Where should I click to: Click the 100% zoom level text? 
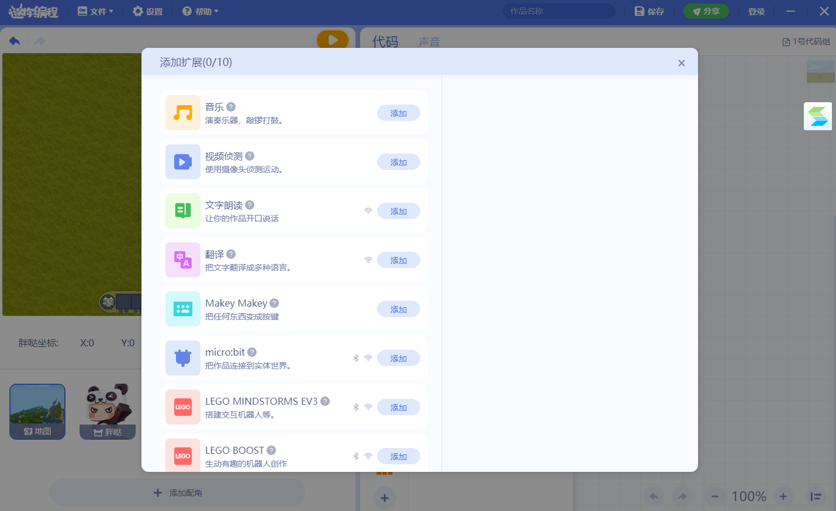[749, 496]
